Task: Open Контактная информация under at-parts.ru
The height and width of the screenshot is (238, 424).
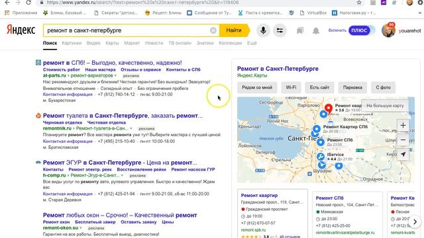Action: point(68,95)
